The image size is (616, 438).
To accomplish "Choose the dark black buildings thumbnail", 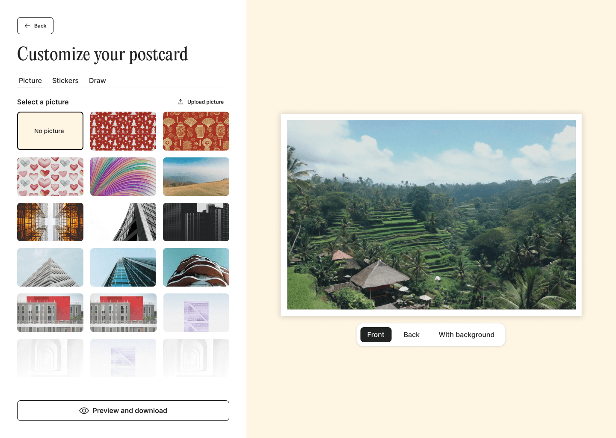I will [196, 222].
